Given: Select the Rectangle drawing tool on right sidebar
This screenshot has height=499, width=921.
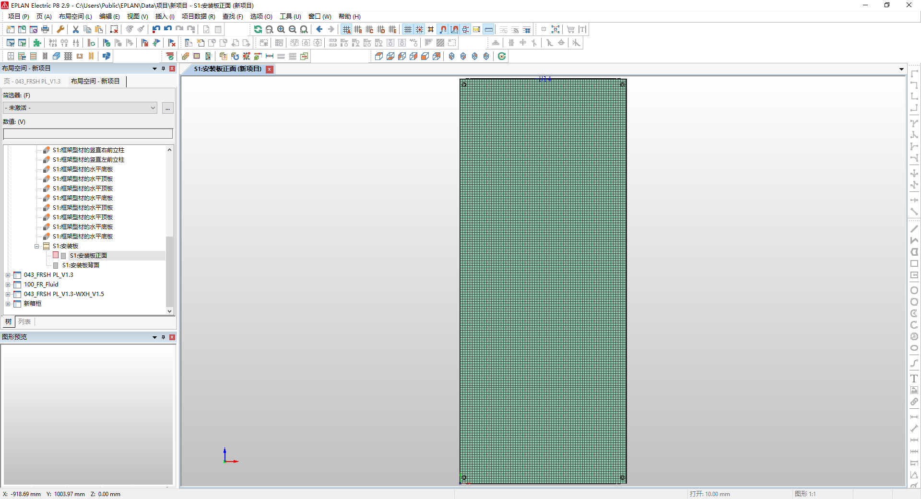Looking at the screenshot, I should point(914,263).
